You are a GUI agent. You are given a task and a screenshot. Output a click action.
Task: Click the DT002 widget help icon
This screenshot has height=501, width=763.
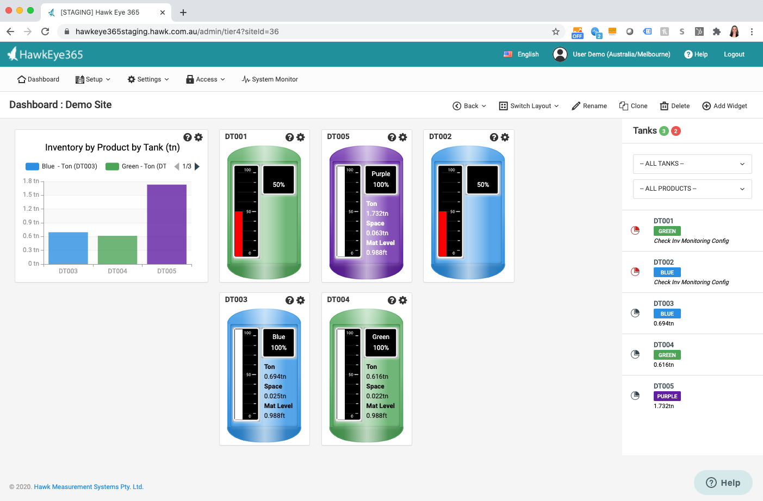[494, 137]
